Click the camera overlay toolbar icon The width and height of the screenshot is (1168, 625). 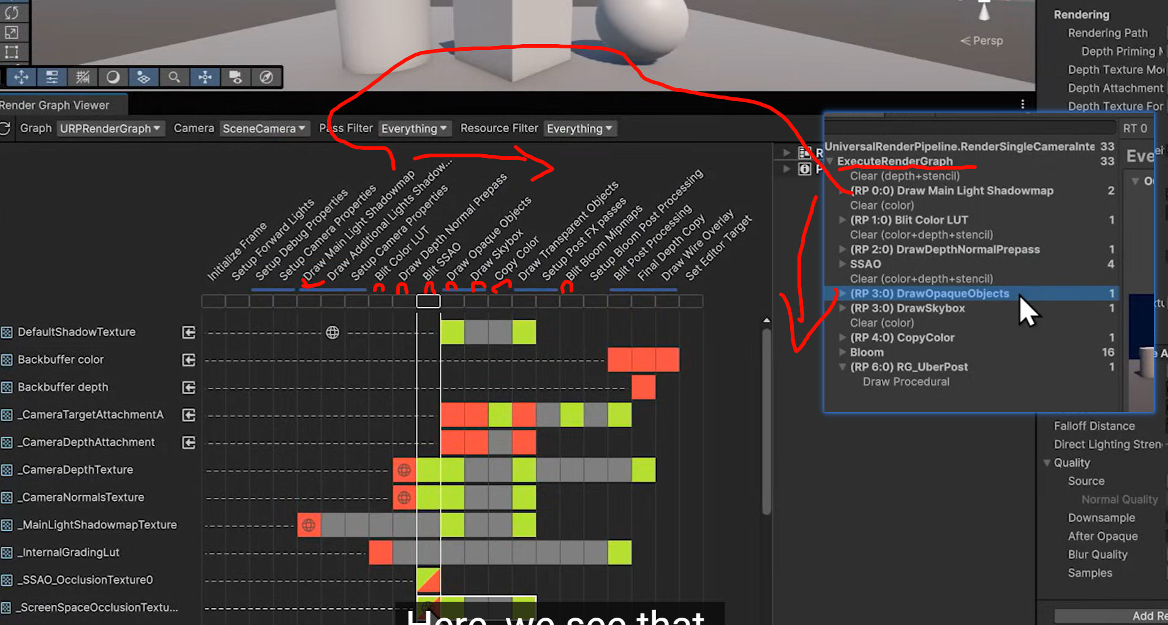(x=235, y=77)
